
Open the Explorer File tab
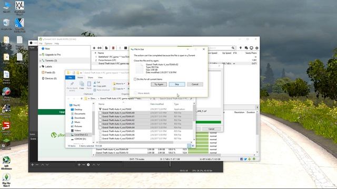pos(70,77)
